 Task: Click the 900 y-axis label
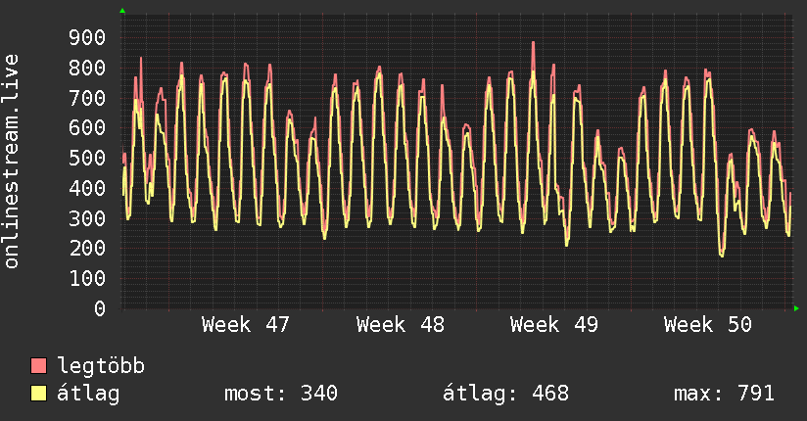[x=87, y=37]
